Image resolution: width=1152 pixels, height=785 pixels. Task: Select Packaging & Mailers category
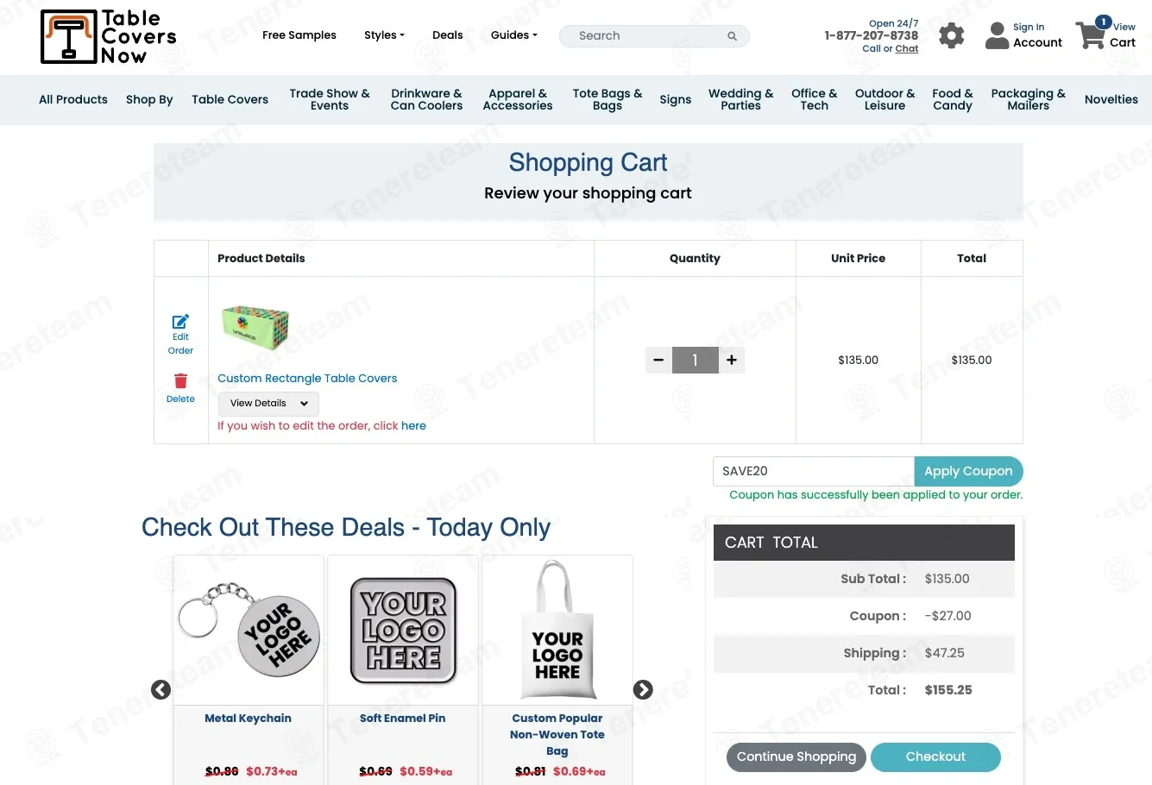coord(1028,100)
